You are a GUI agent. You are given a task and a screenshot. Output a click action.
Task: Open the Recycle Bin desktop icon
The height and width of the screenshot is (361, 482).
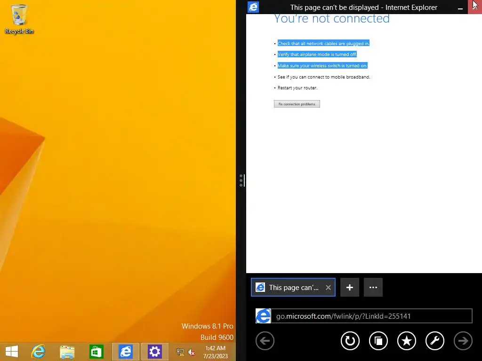click(x=19, y=19)
